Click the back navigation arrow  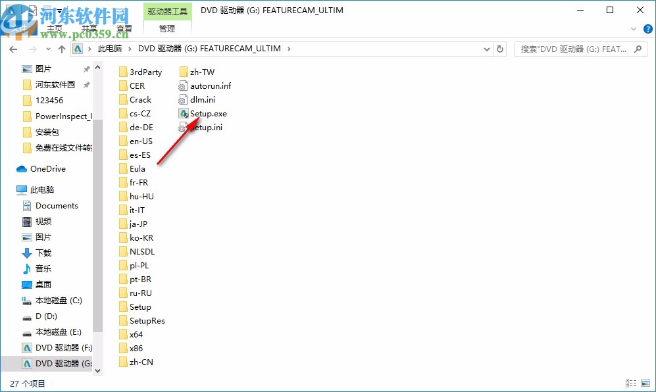pyautogui.click(x=13, y=48)
